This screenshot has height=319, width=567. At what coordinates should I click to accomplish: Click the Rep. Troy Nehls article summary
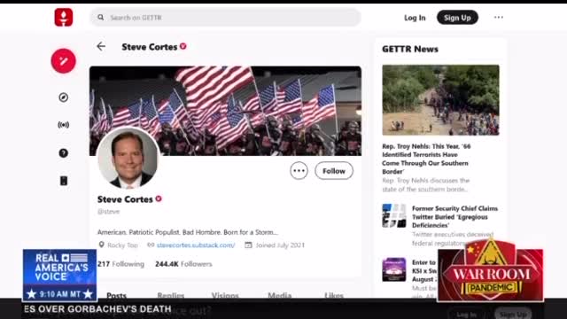(x=426, y=185)
